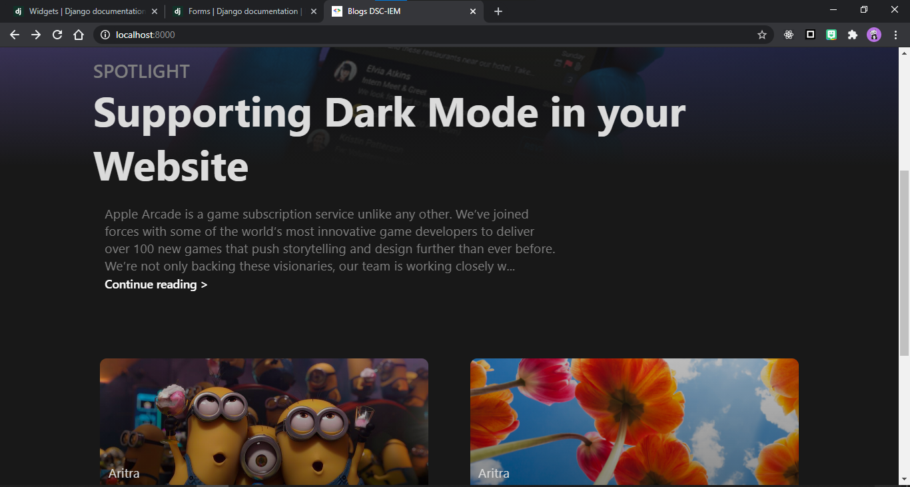Reload the localhost page
This screenshot has width=910, height=487.
57,35
